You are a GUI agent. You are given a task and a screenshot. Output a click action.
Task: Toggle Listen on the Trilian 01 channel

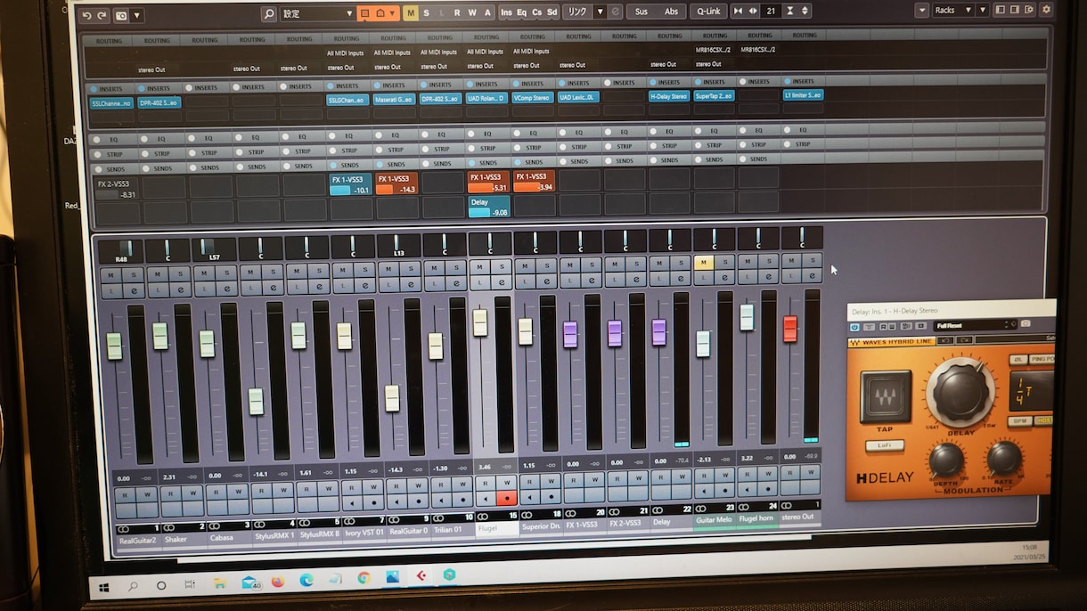click(x=434, y=285)
